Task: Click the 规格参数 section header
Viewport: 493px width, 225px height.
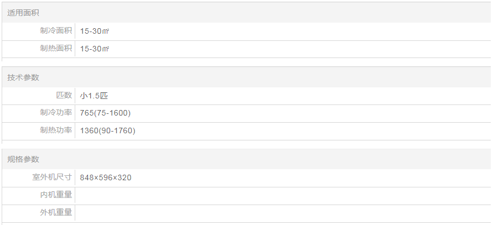Action: pyautogui.click(x=23, y=159)
